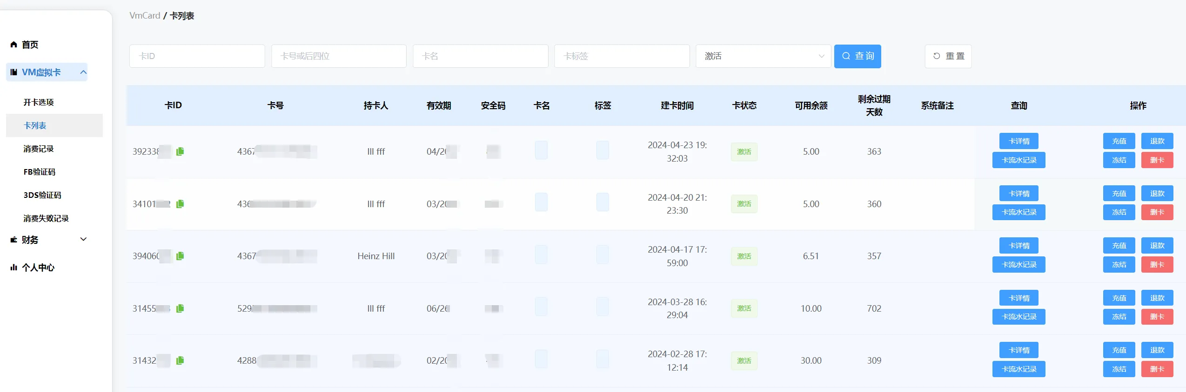Collapse the VM虚拟卡 sidebar menu
Viewport: 1186px width, 392px height.
pyautogui.click(x=83, y=72)
